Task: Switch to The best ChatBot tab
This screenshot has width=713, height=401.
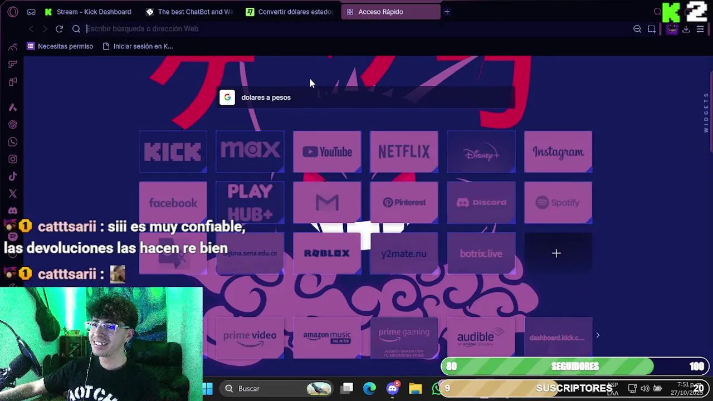Action: 189,12
